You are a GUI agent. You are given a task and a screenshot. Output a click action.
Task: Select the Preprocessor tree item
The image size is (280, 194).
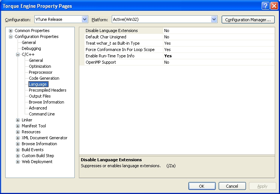[40, 72]
